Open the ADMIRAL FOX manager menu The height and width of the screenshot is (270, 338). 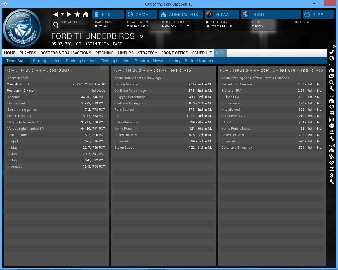pos(181,15)
